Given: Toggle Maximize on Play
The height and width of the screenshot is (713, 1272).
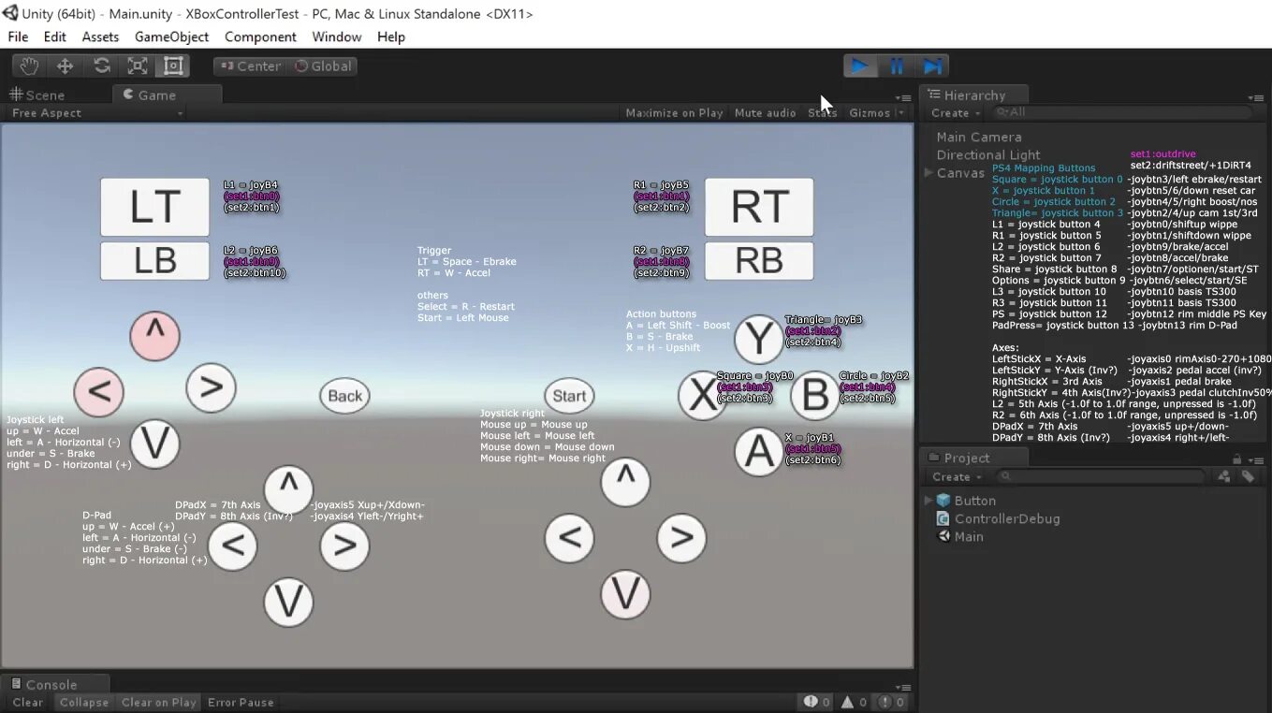Looking at the screenshot, I should click(674, 113).
